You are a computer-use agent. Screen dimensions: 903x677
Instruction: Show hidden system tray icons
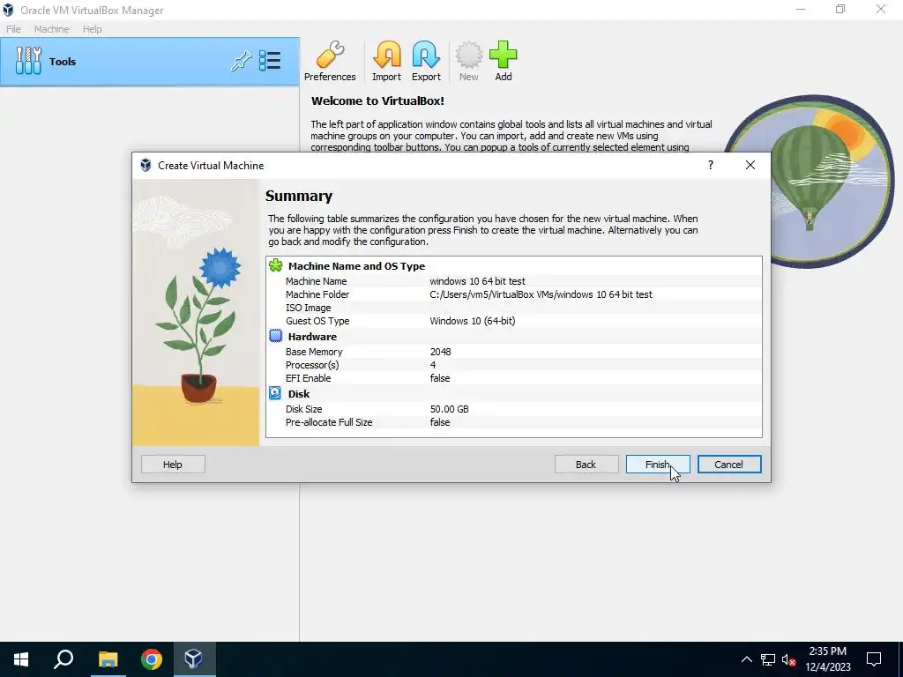tap(746, 659)
